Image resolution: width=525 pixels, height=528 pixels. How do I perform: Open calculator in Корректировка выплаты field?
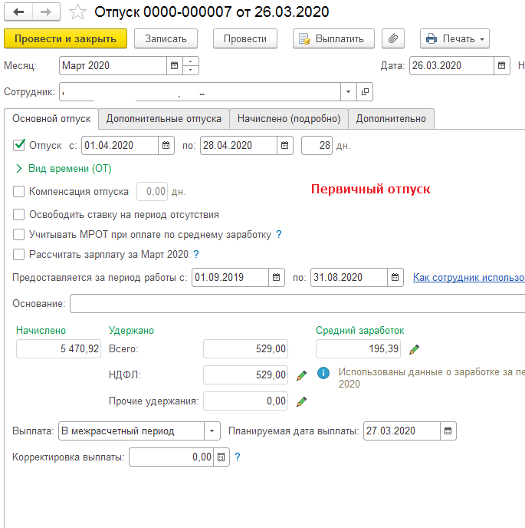(x=221, y=457)
